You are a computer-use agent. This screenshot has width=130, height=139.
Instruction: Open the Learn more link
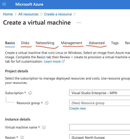(x=54, y=62)
